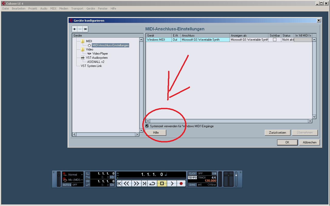Toggle the Sichtbar checkbox for Windows MIDI

coord(275,40)
